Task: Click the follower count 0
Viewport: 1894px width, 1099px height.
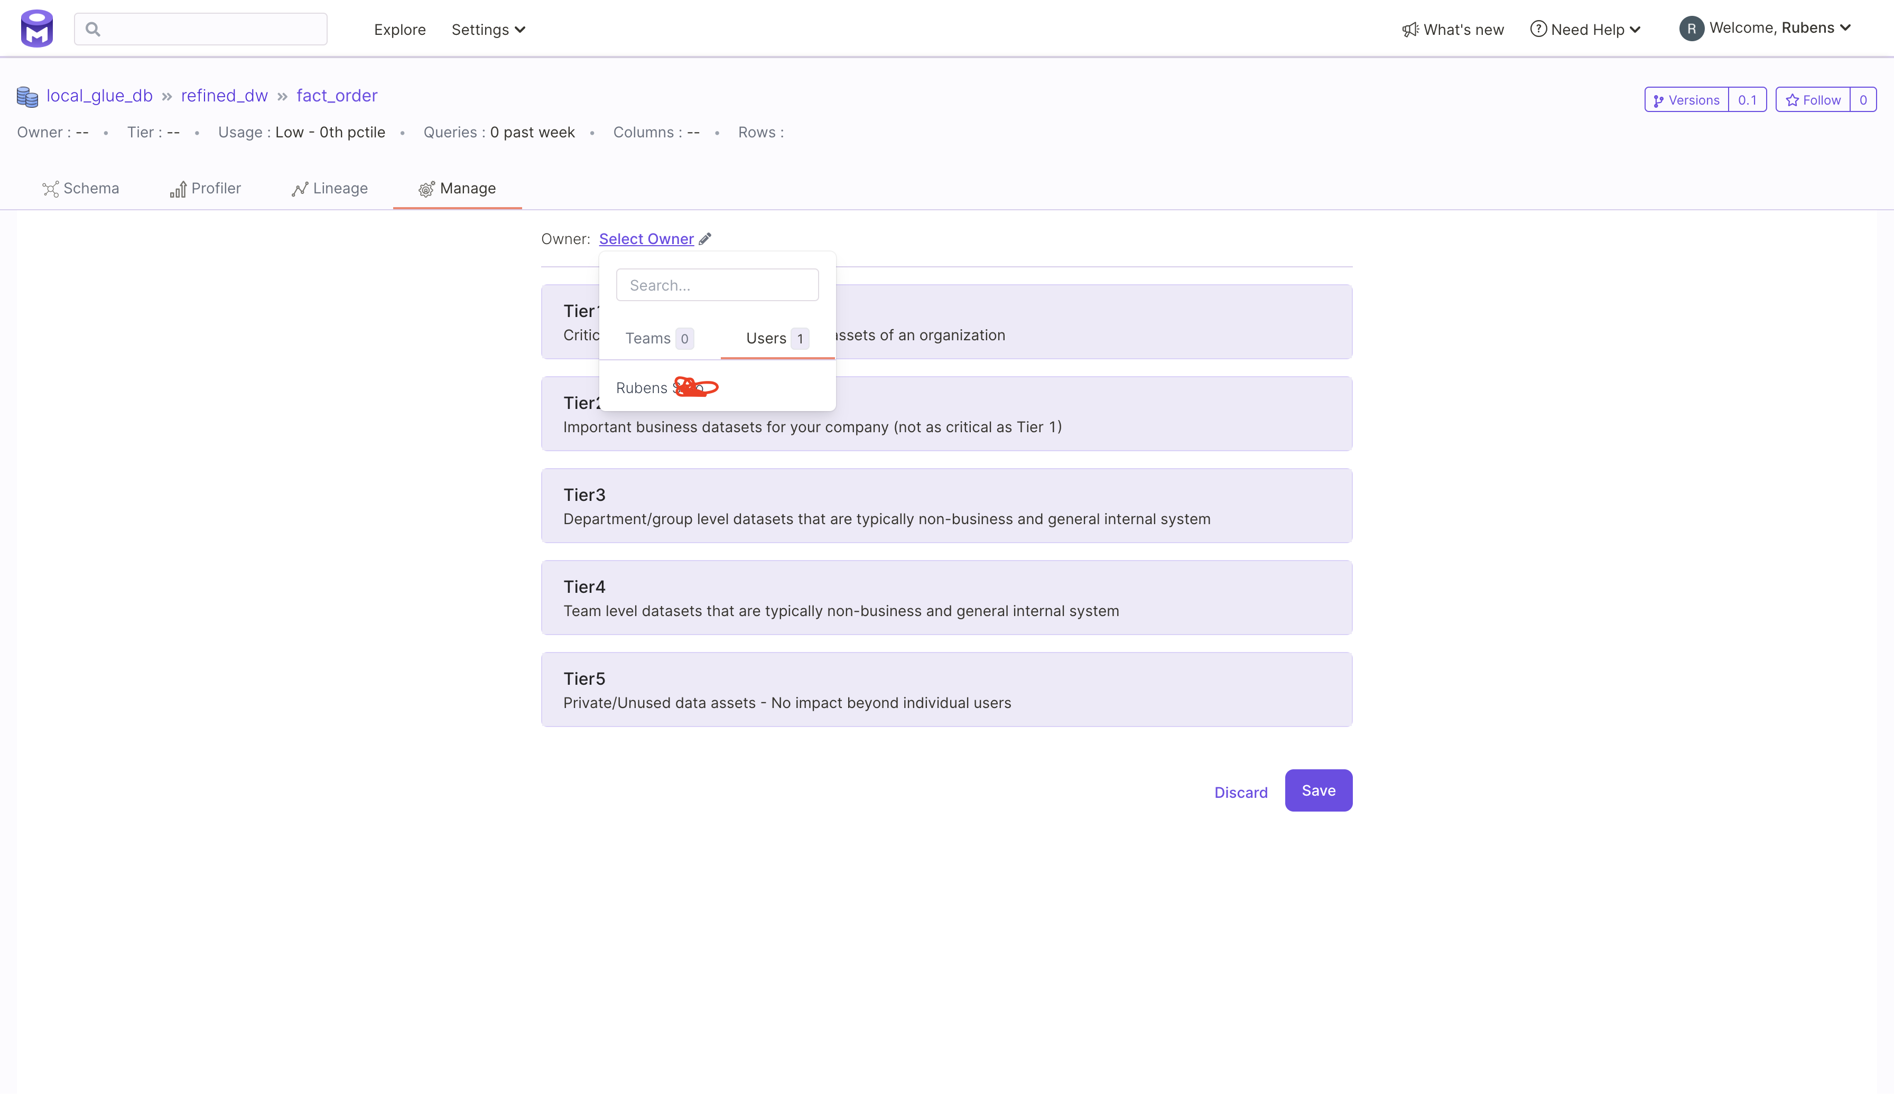Action: click(x=1863, y=100)
